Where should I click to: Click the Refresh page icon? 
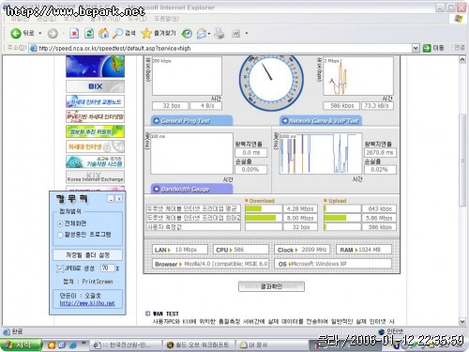point(89,33)
